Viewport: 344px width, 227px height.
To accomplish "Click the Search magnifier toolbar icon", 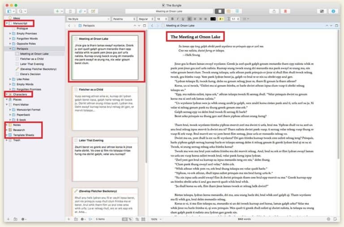I will [22, 11].
